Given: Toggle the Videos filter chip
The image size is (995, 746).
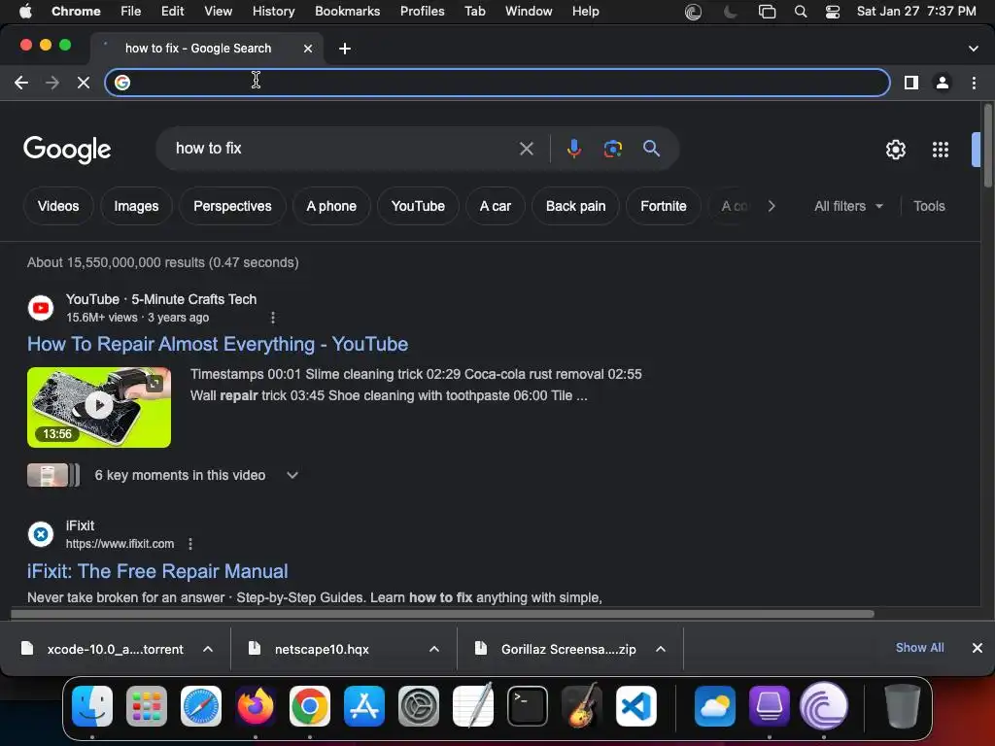Looking at the screenshot, I should click(58, 206).
